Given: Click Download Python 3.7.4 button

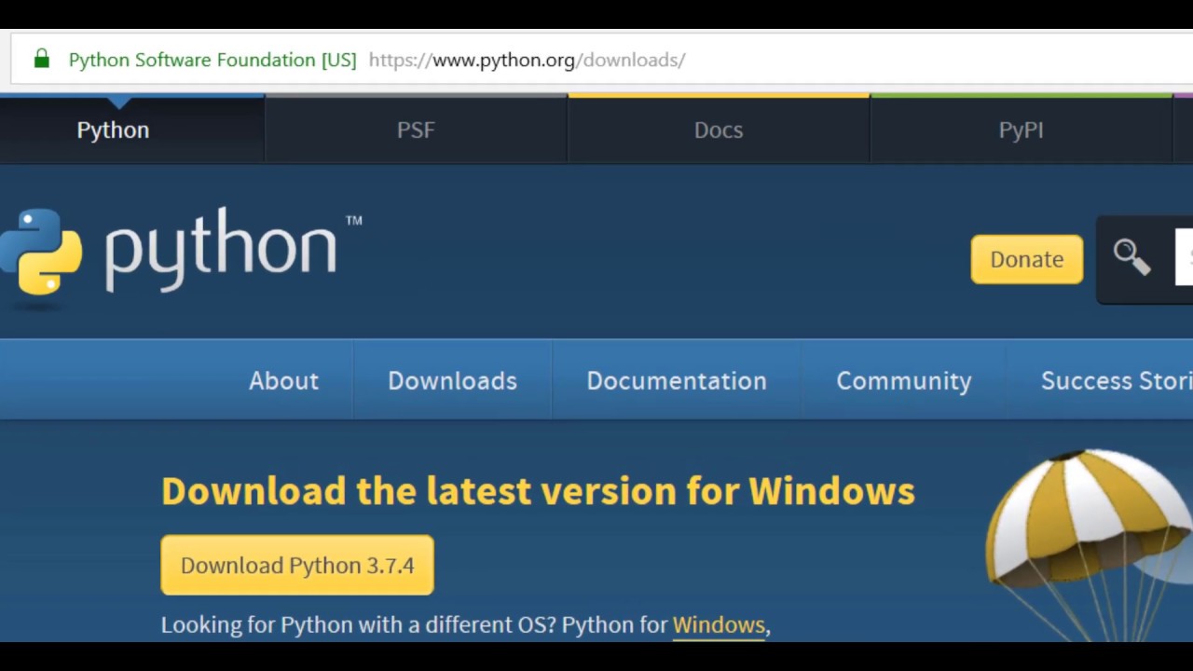Looking at the screenshot, I should 297,565.
